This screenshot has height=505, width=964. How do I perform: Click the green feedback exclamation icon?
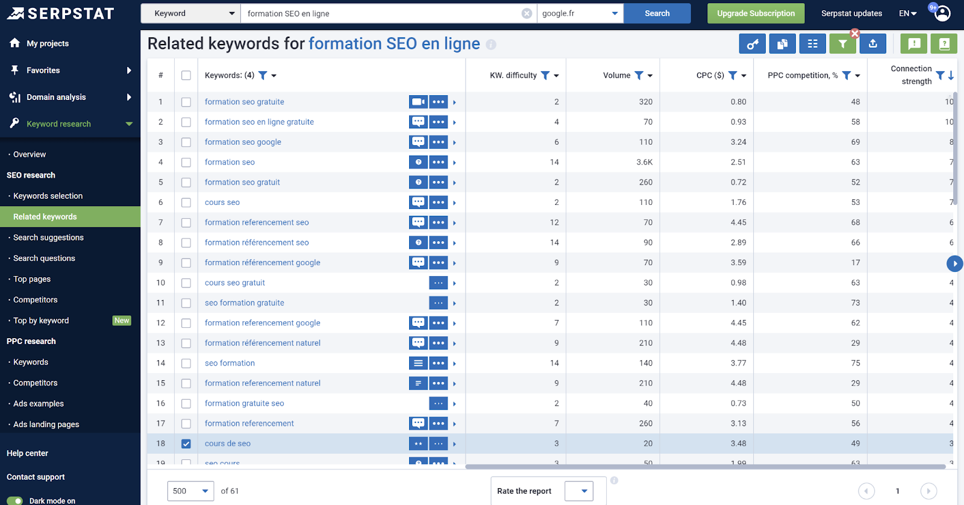click(914, 44)
